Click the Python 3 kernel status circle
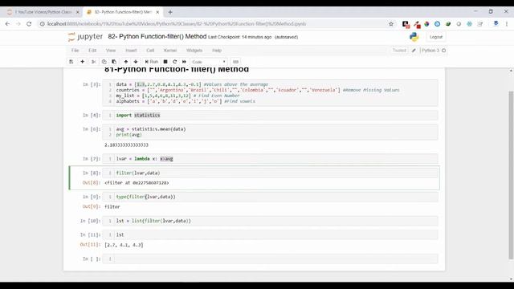 [444, 51]
